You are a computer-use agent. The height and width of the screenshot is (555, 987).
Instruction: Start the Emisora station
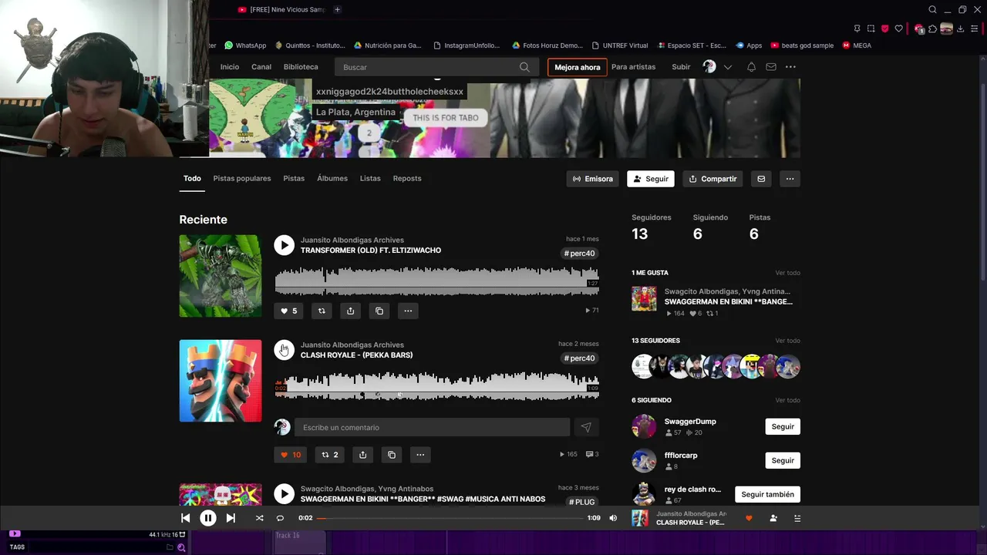pos(593,179)
